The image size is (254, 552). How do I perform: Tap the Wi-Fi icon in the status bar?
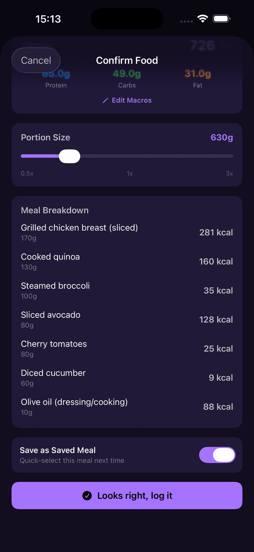pos(203,18)
